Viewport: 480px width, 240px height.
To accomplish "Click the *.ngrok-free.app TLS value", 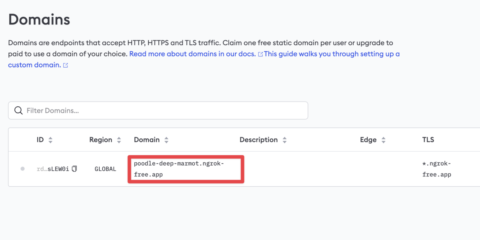I will (436, 169).
